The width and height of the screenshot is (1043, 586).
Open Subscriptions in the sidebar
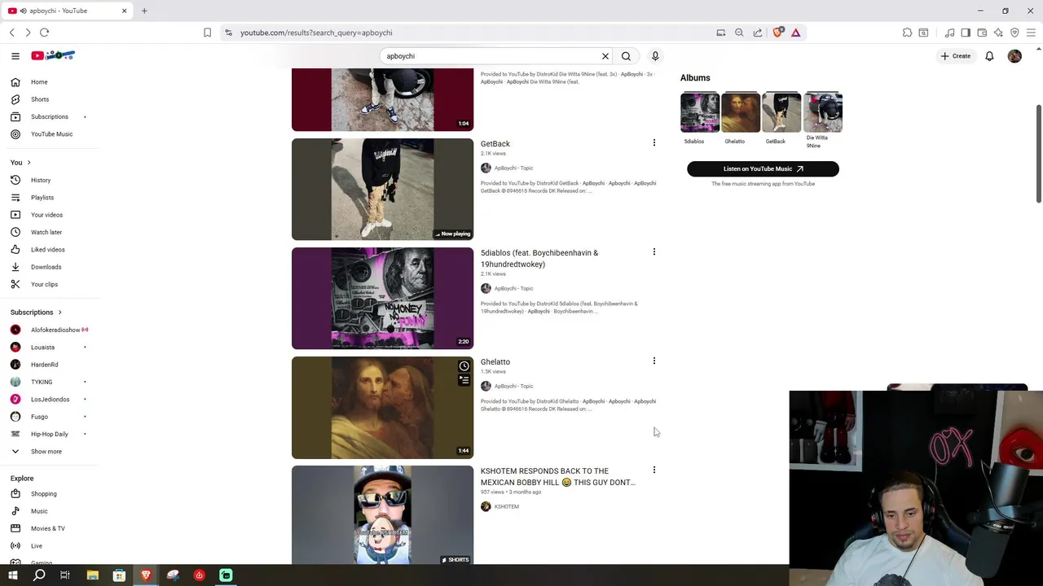(x=49, y=116)
